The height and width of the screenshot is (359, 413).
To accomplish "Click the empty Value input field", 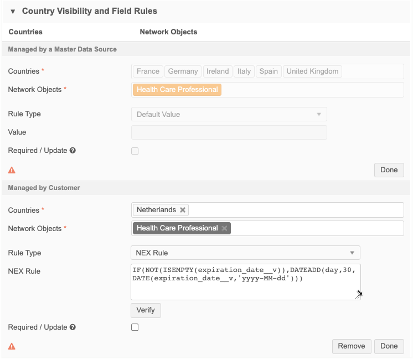I will (229, 132).
